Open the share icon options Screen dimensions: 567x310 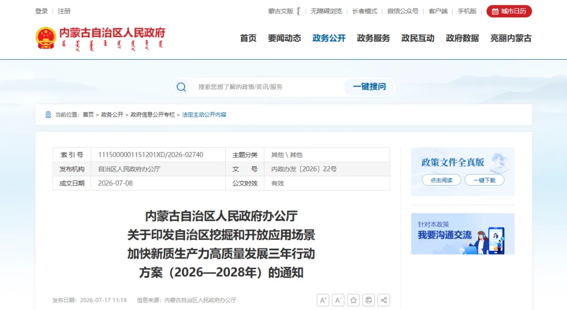coord(384,300)
